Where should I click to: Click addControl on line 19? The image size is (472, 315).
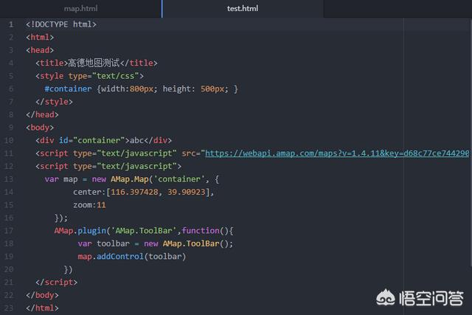120,257
